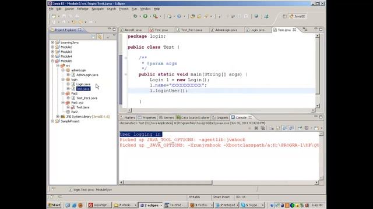Open the Web Browser globe icon
This screenshot has width=373, height=209.
tap(256, 16)
